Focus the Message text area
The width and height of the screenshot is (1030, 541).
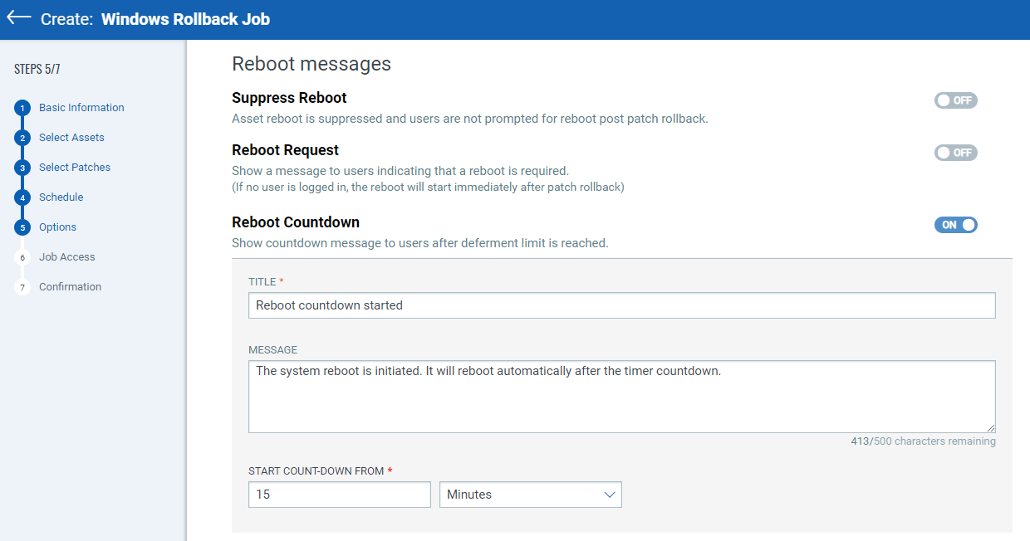point(621,396)
